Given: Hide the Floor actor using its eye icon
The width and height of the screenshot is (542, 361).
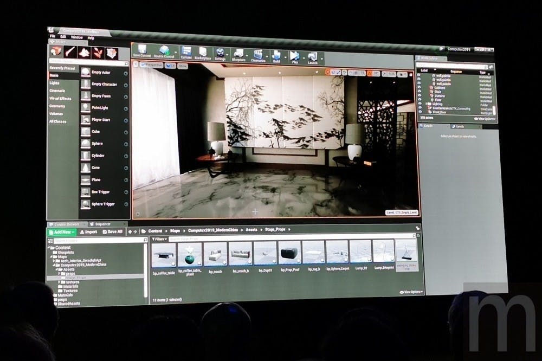Looking at the screenshot, I should pos(419,100).
